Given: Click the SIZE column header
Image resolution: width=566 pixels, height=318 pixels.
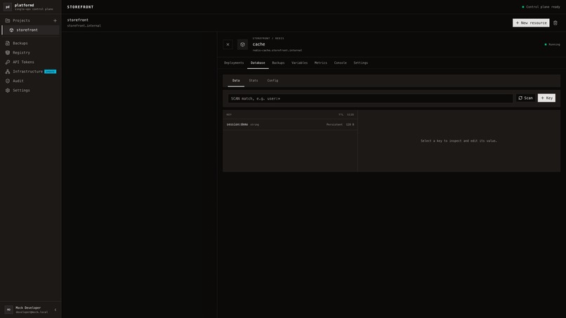Looking at the screenshot, I should 350,115.
